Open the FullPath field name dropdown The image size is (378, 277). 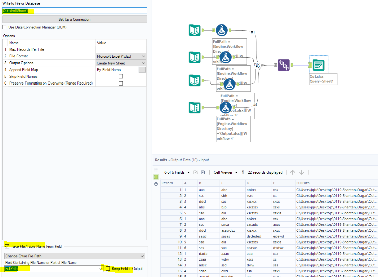(x=101, y=268)
